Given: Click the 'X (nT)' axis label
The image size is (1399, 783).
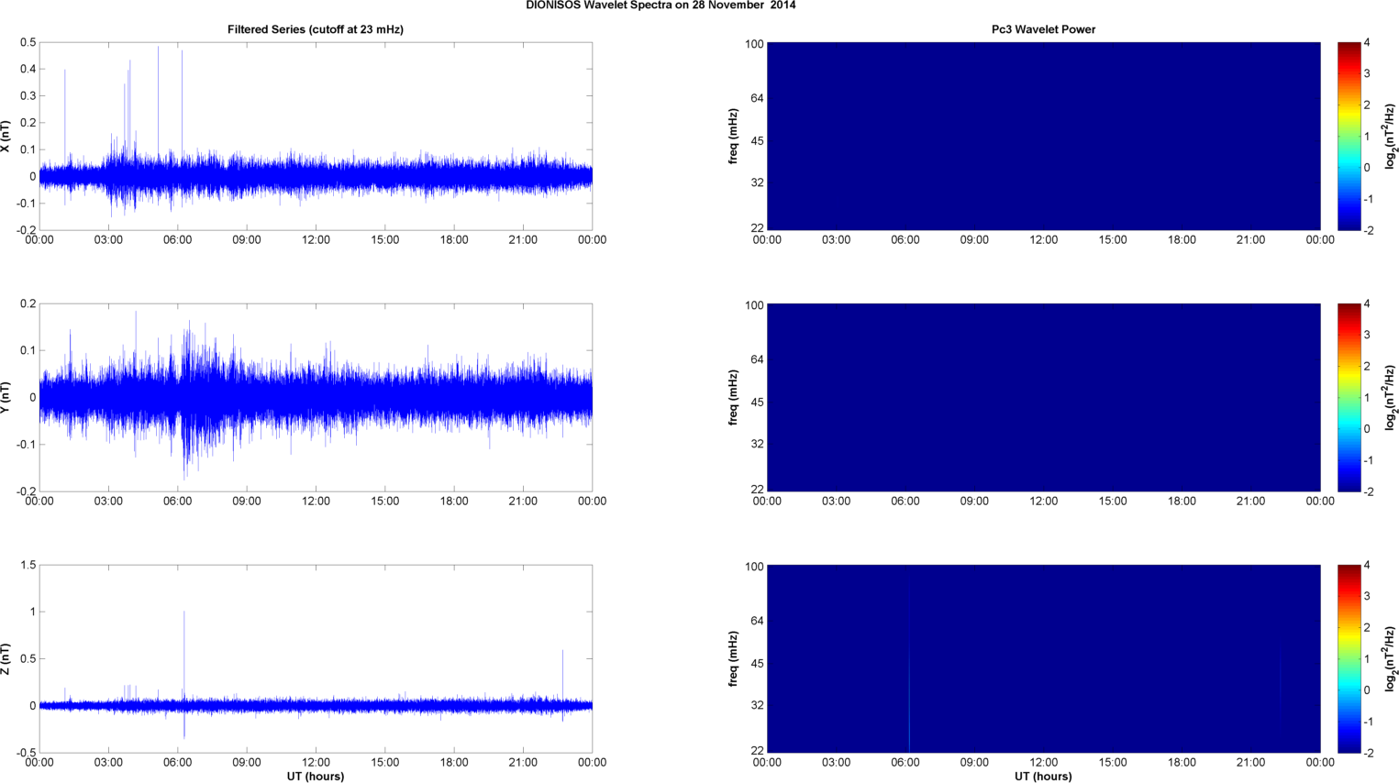Looking at the screenshot, I should pyautogui.click(x=6, y=137).
